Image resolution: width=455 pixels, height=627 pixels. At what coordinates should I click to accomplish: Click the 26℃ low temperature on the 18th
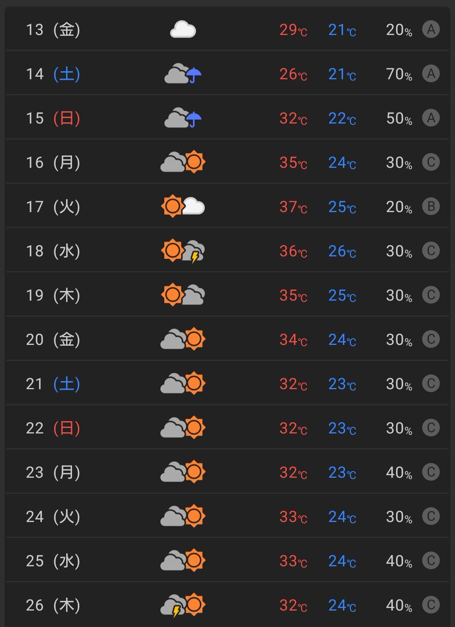[x=342, y=251]
